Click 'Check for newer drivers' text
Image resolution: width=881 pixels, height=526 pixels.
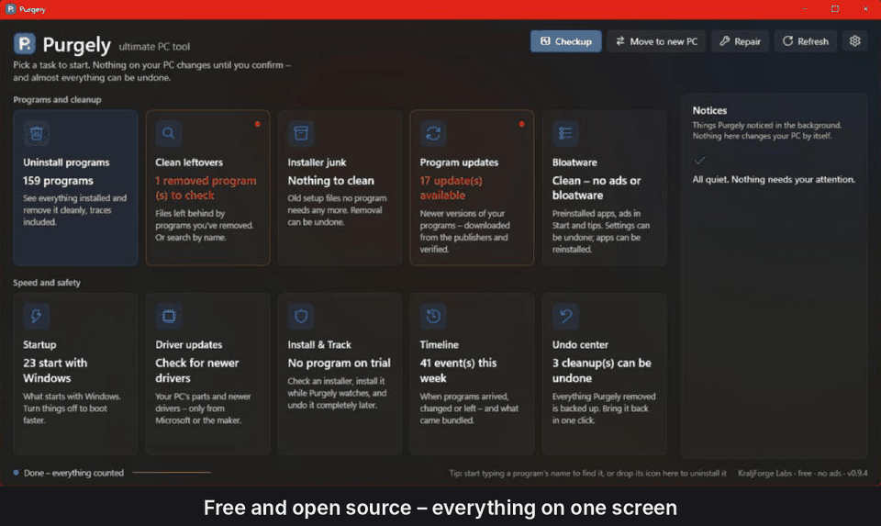tap(196, 370)
